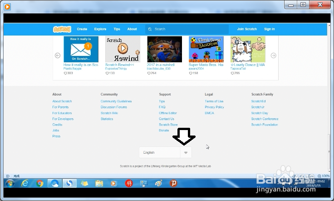
Task: Click Join Scratch in header
Action: point(247,29)
